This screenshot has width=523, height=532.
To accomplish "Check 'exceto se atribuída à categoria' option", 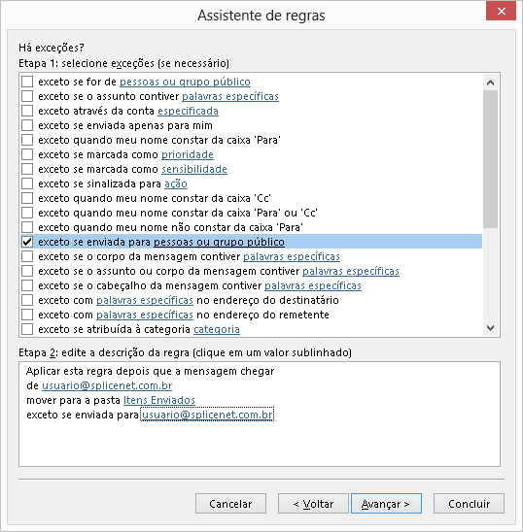I will click(x=27, y=329).
